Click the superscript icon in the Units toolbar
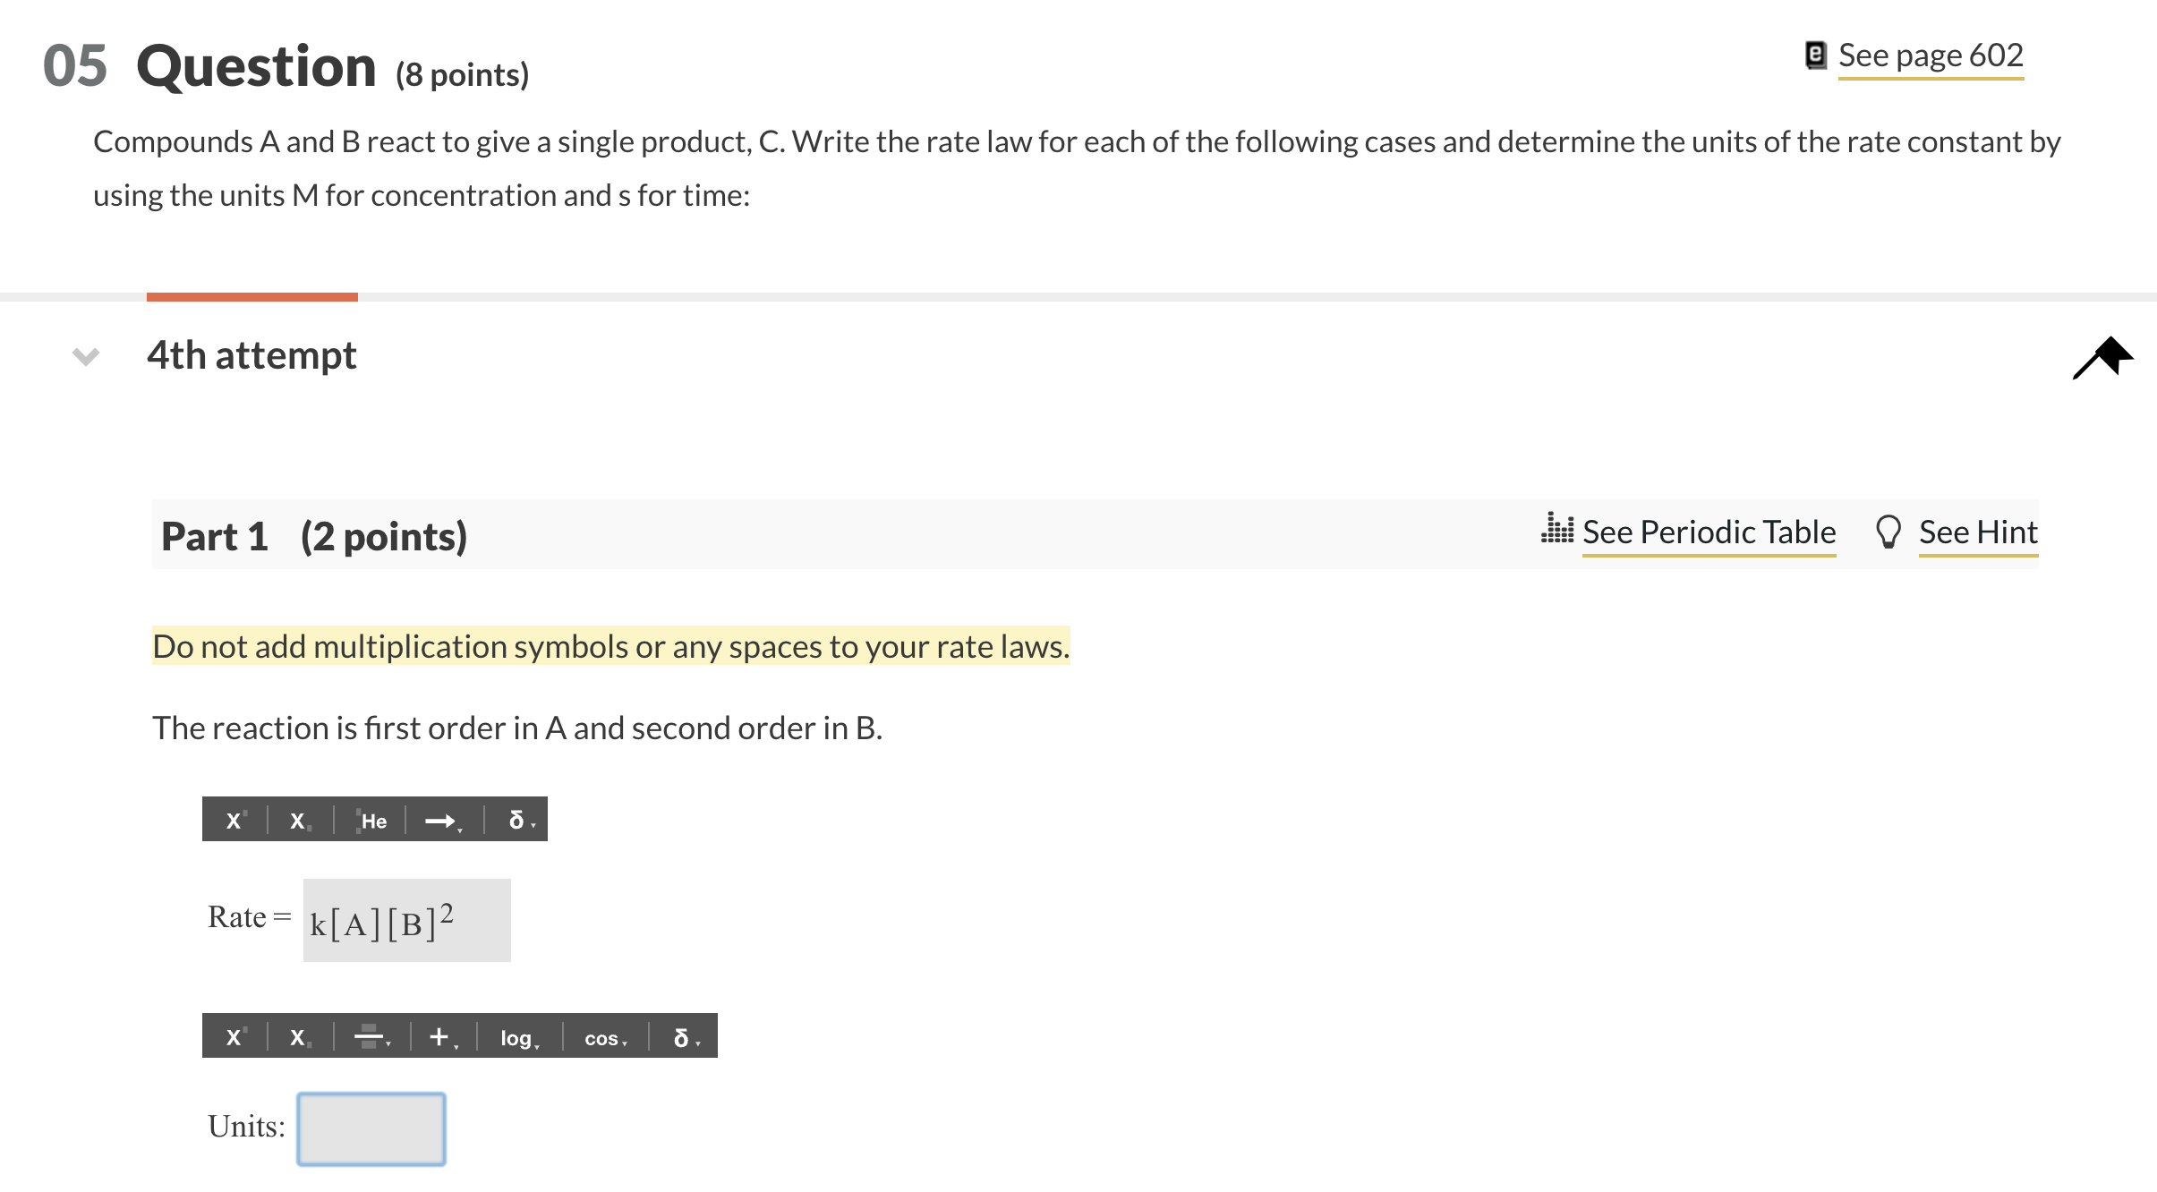 (234, 1036)
